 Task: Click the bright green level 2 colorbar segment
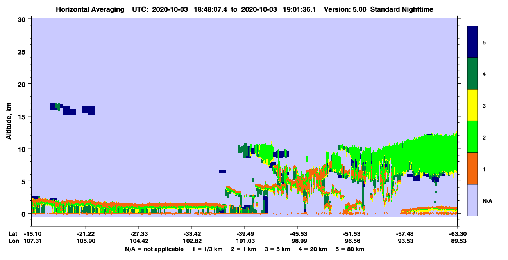(472, 137)
